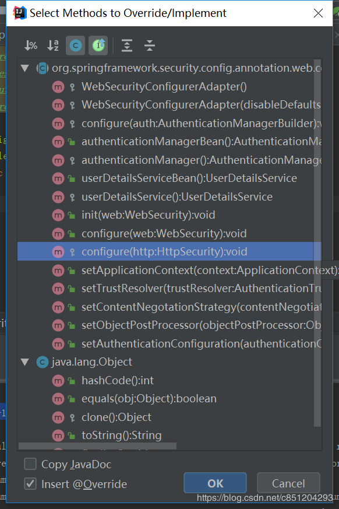Confirm selection with OK button

pyautogui.click(x=215, y=483)
